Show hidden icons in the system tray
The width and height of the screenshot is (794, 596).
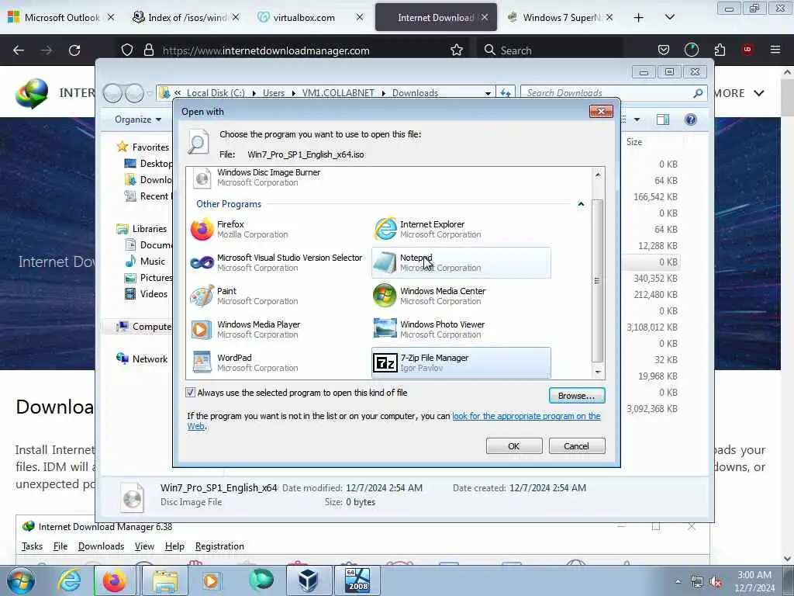click(x=678, y=582)
